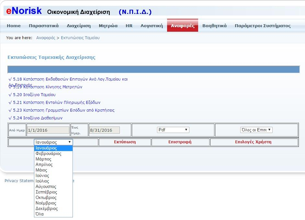
Task: Open the Βοηθητικά menu
Action: (214, 26)
